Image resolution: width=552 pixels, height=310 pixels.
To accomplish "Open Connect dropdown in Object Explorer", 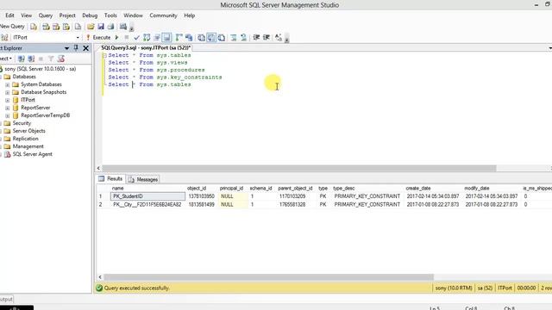I will pyautogui.click(x=6, y=59).
